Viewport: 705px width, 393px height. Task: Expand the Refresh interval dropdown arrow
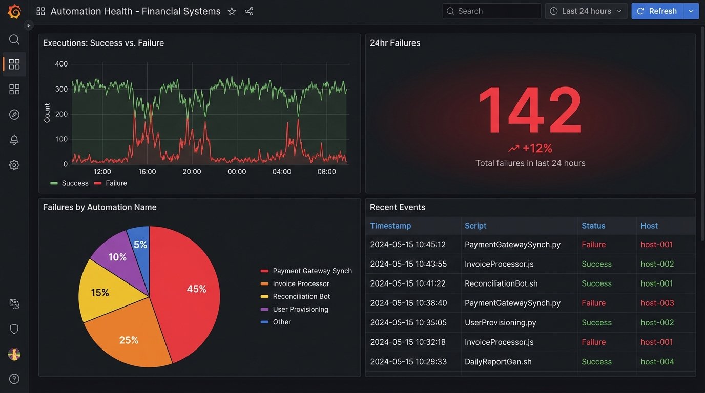tap(691, 11)
